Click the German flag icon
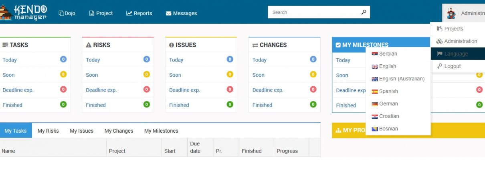 (375, 104)
